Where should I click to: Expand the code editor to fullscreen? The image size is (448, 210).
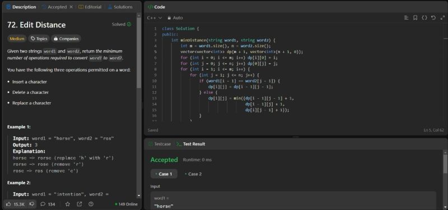tap(442, 18)
